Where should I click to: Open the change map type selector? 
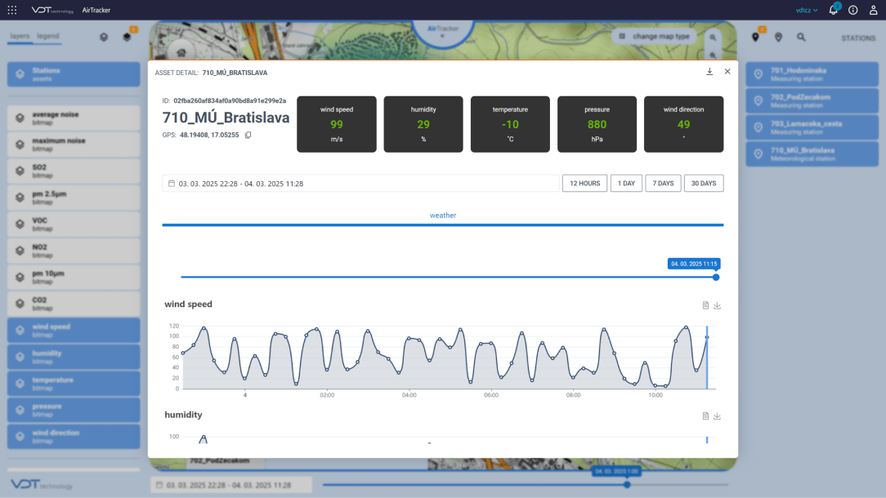(655, 37)
